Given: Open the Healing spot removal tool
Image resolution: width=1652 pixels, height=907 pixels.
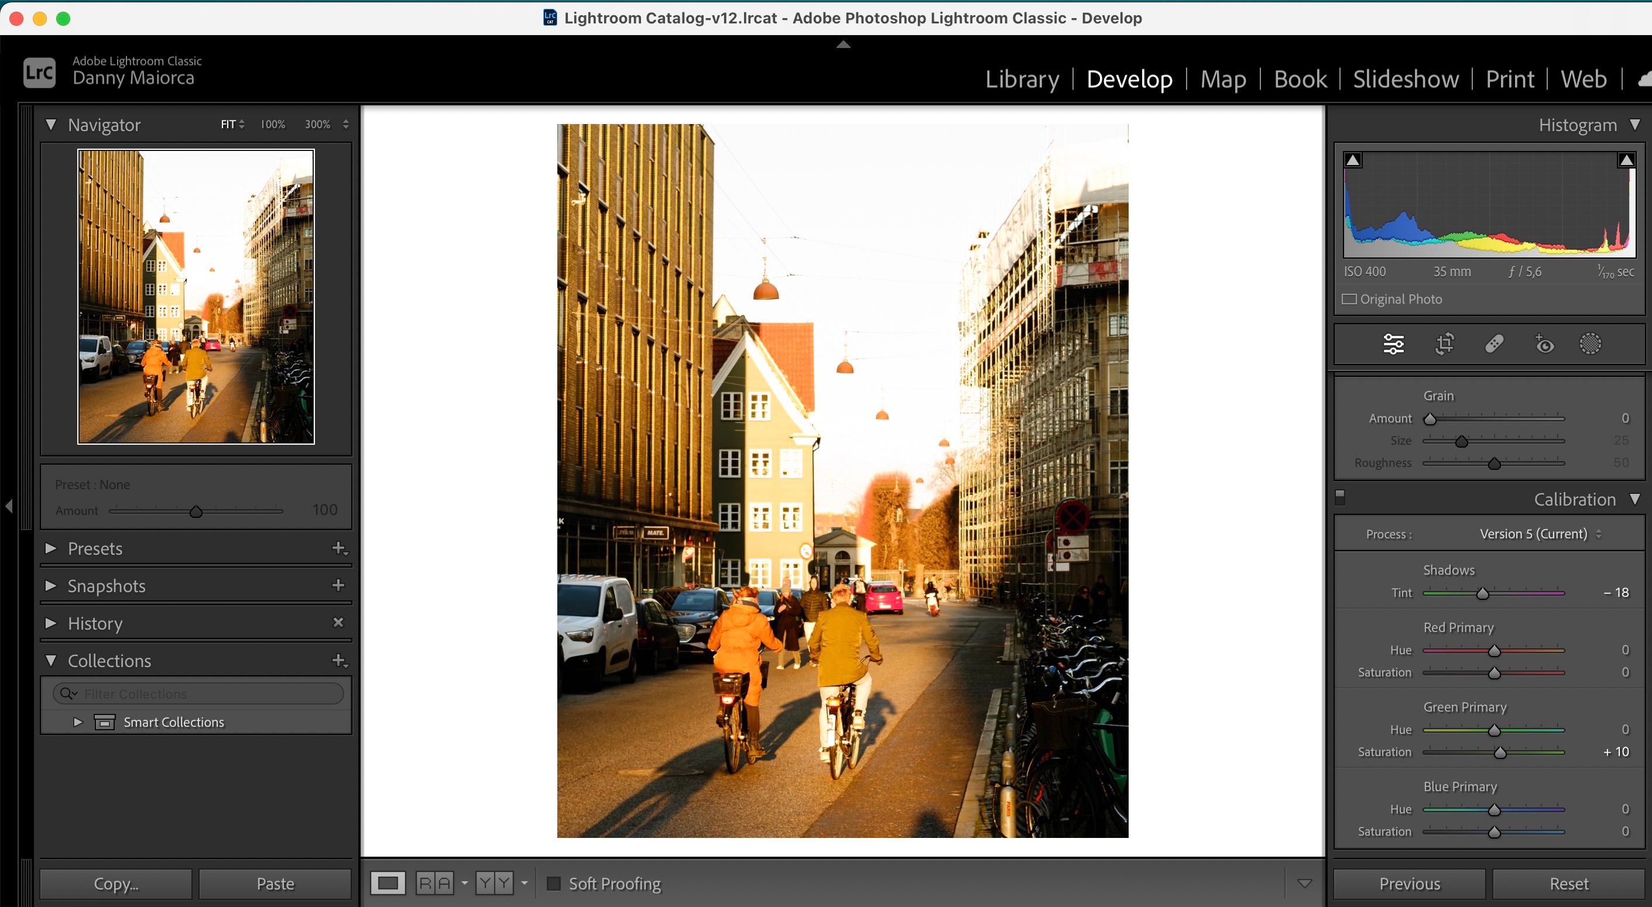Looking at the screenshot, I should click(x=1493, y=343).
